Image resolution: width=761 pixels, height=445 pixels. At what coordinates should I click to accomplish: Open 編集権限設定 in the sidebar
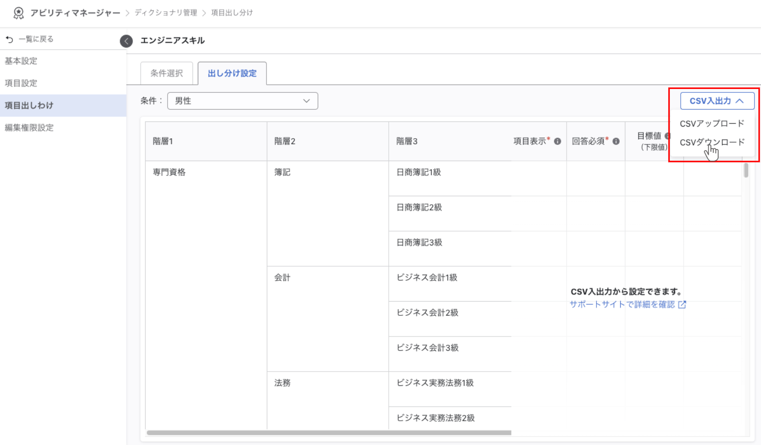tap(63, 127)
